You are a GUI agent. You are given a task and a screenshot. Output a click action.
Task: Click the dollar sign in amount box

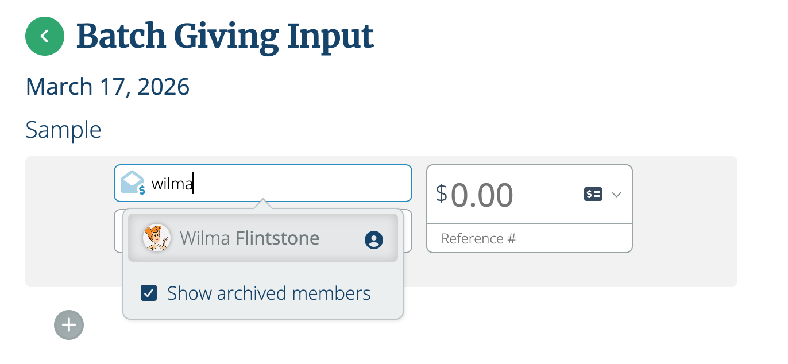point(441,193)
